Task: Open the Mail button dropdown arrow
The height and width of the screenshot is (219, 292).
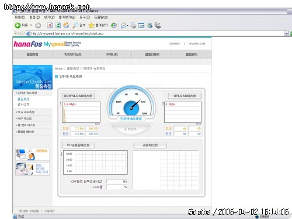Action: 127,26
